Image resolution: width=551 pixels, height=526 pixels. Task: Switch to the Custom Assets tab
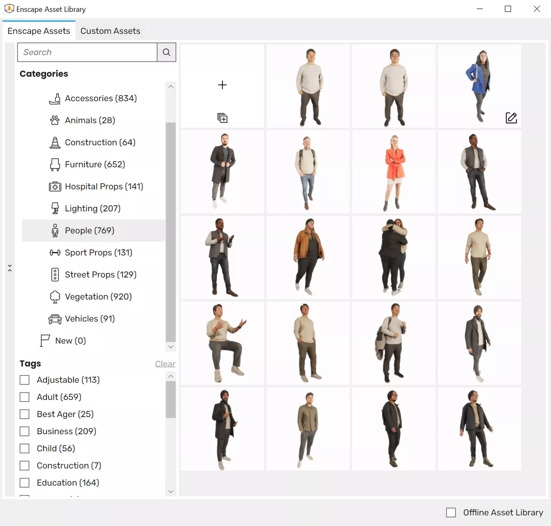[x=110, y=31]
